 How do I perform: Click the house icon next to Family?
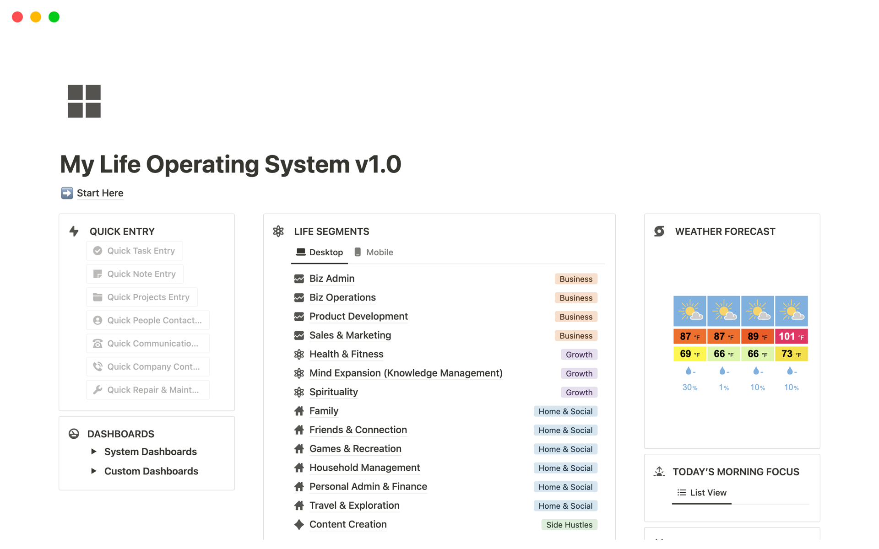pyautogui.click(x=299, y=411)
